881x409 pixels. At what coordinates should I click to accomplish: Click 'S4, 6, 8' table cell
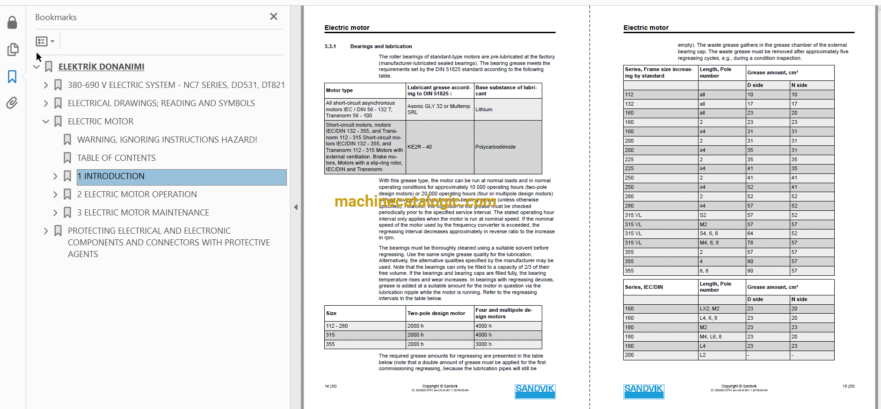721,233
